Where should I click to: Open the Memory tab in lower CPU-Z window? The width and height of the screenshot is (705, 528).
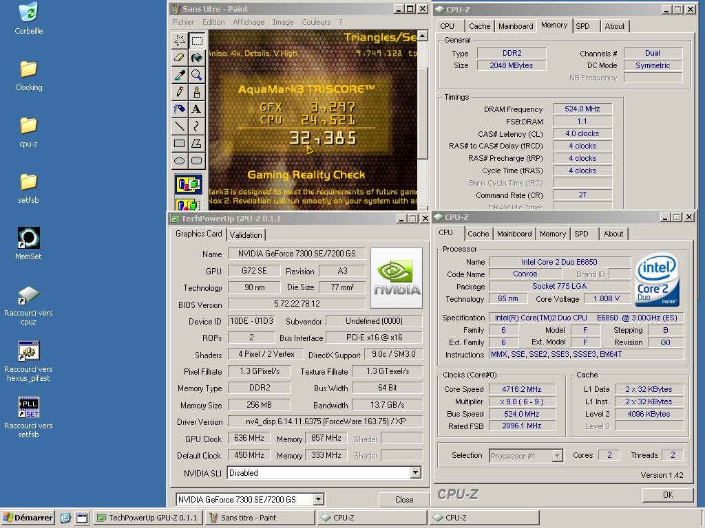pyautogui.click(x=553, y=234)
